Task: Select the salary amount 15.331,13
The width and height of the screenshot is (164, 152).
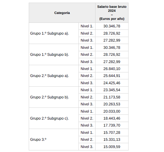Action: (112, 139)
